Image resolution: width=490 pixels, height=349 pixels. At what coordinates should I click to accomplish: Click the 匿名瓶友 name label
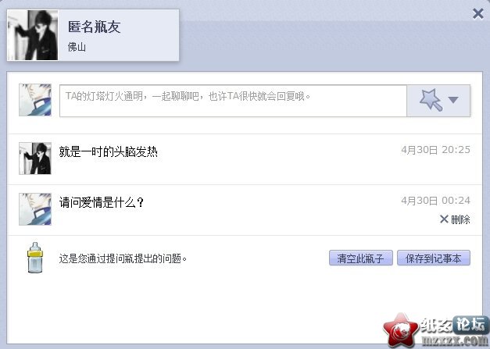click(x=94, y=27)
